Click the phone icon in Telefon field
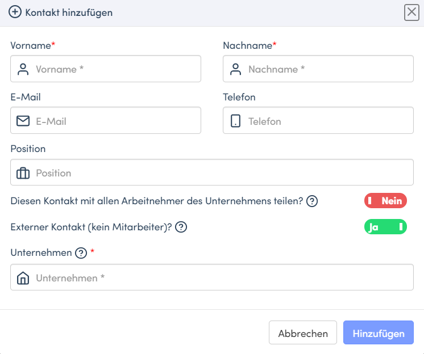 (235, 121)
